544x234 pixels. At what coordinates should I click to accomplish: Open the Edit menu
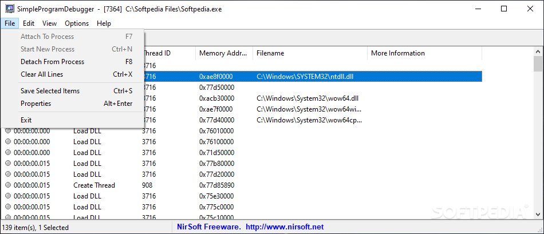(29, 23)
